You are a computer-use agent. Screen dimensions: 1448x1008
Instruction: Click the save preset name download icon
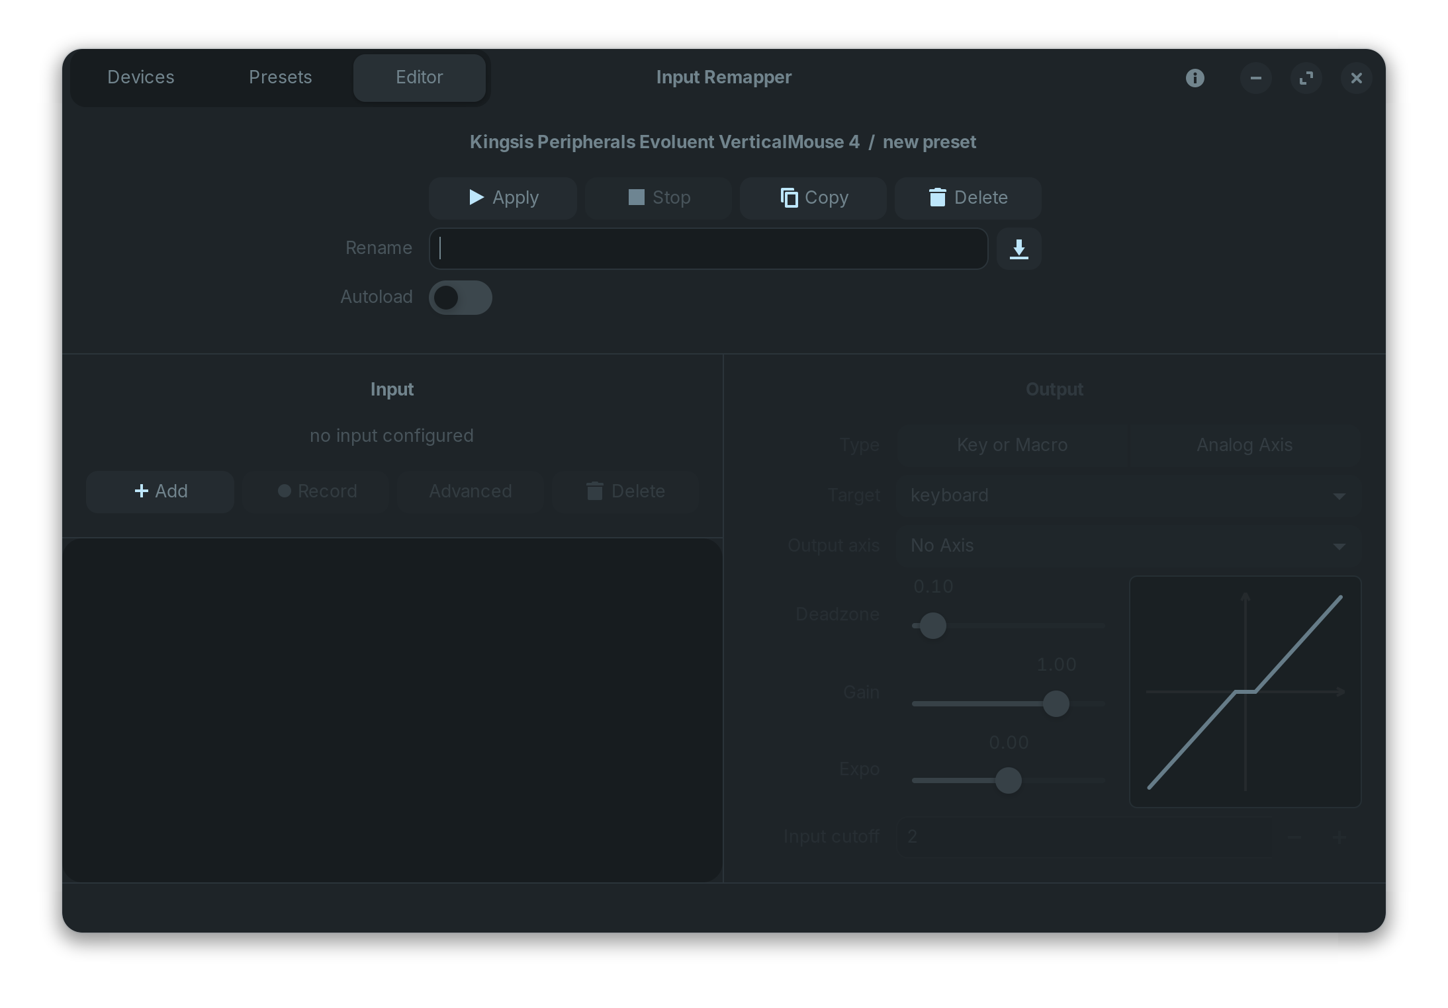point(1018,249)
